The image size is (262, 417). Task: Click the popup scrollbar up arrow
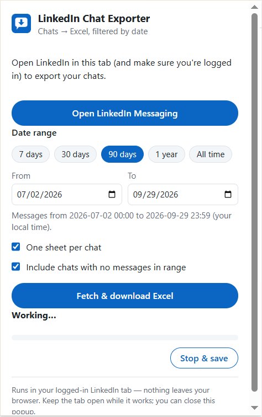(x=254, y=7)
